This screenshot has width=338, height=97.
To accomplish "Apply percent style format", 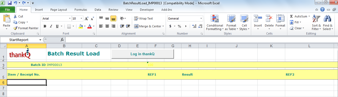I will point(179,26).
